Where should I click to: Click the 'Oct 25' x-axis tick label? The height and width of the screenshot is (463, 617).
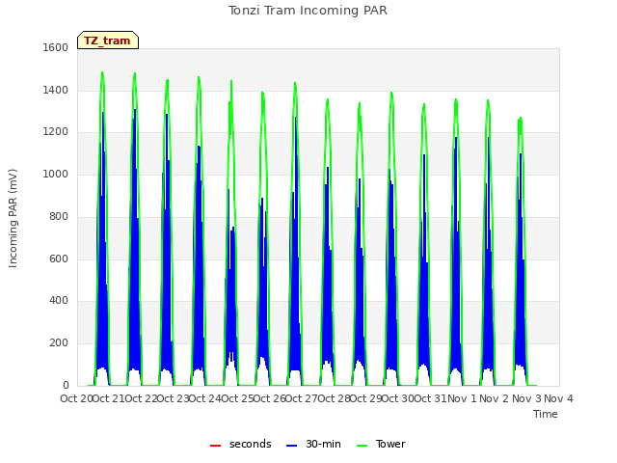coord(237,398)
